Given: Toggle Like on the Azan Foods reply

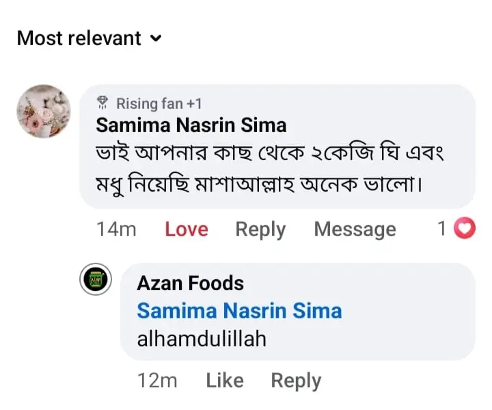Looking at the screenshot, I should 224,381.
